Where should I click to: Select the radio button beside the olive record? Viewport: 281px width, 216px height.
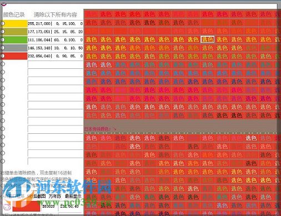click(3, 32)
